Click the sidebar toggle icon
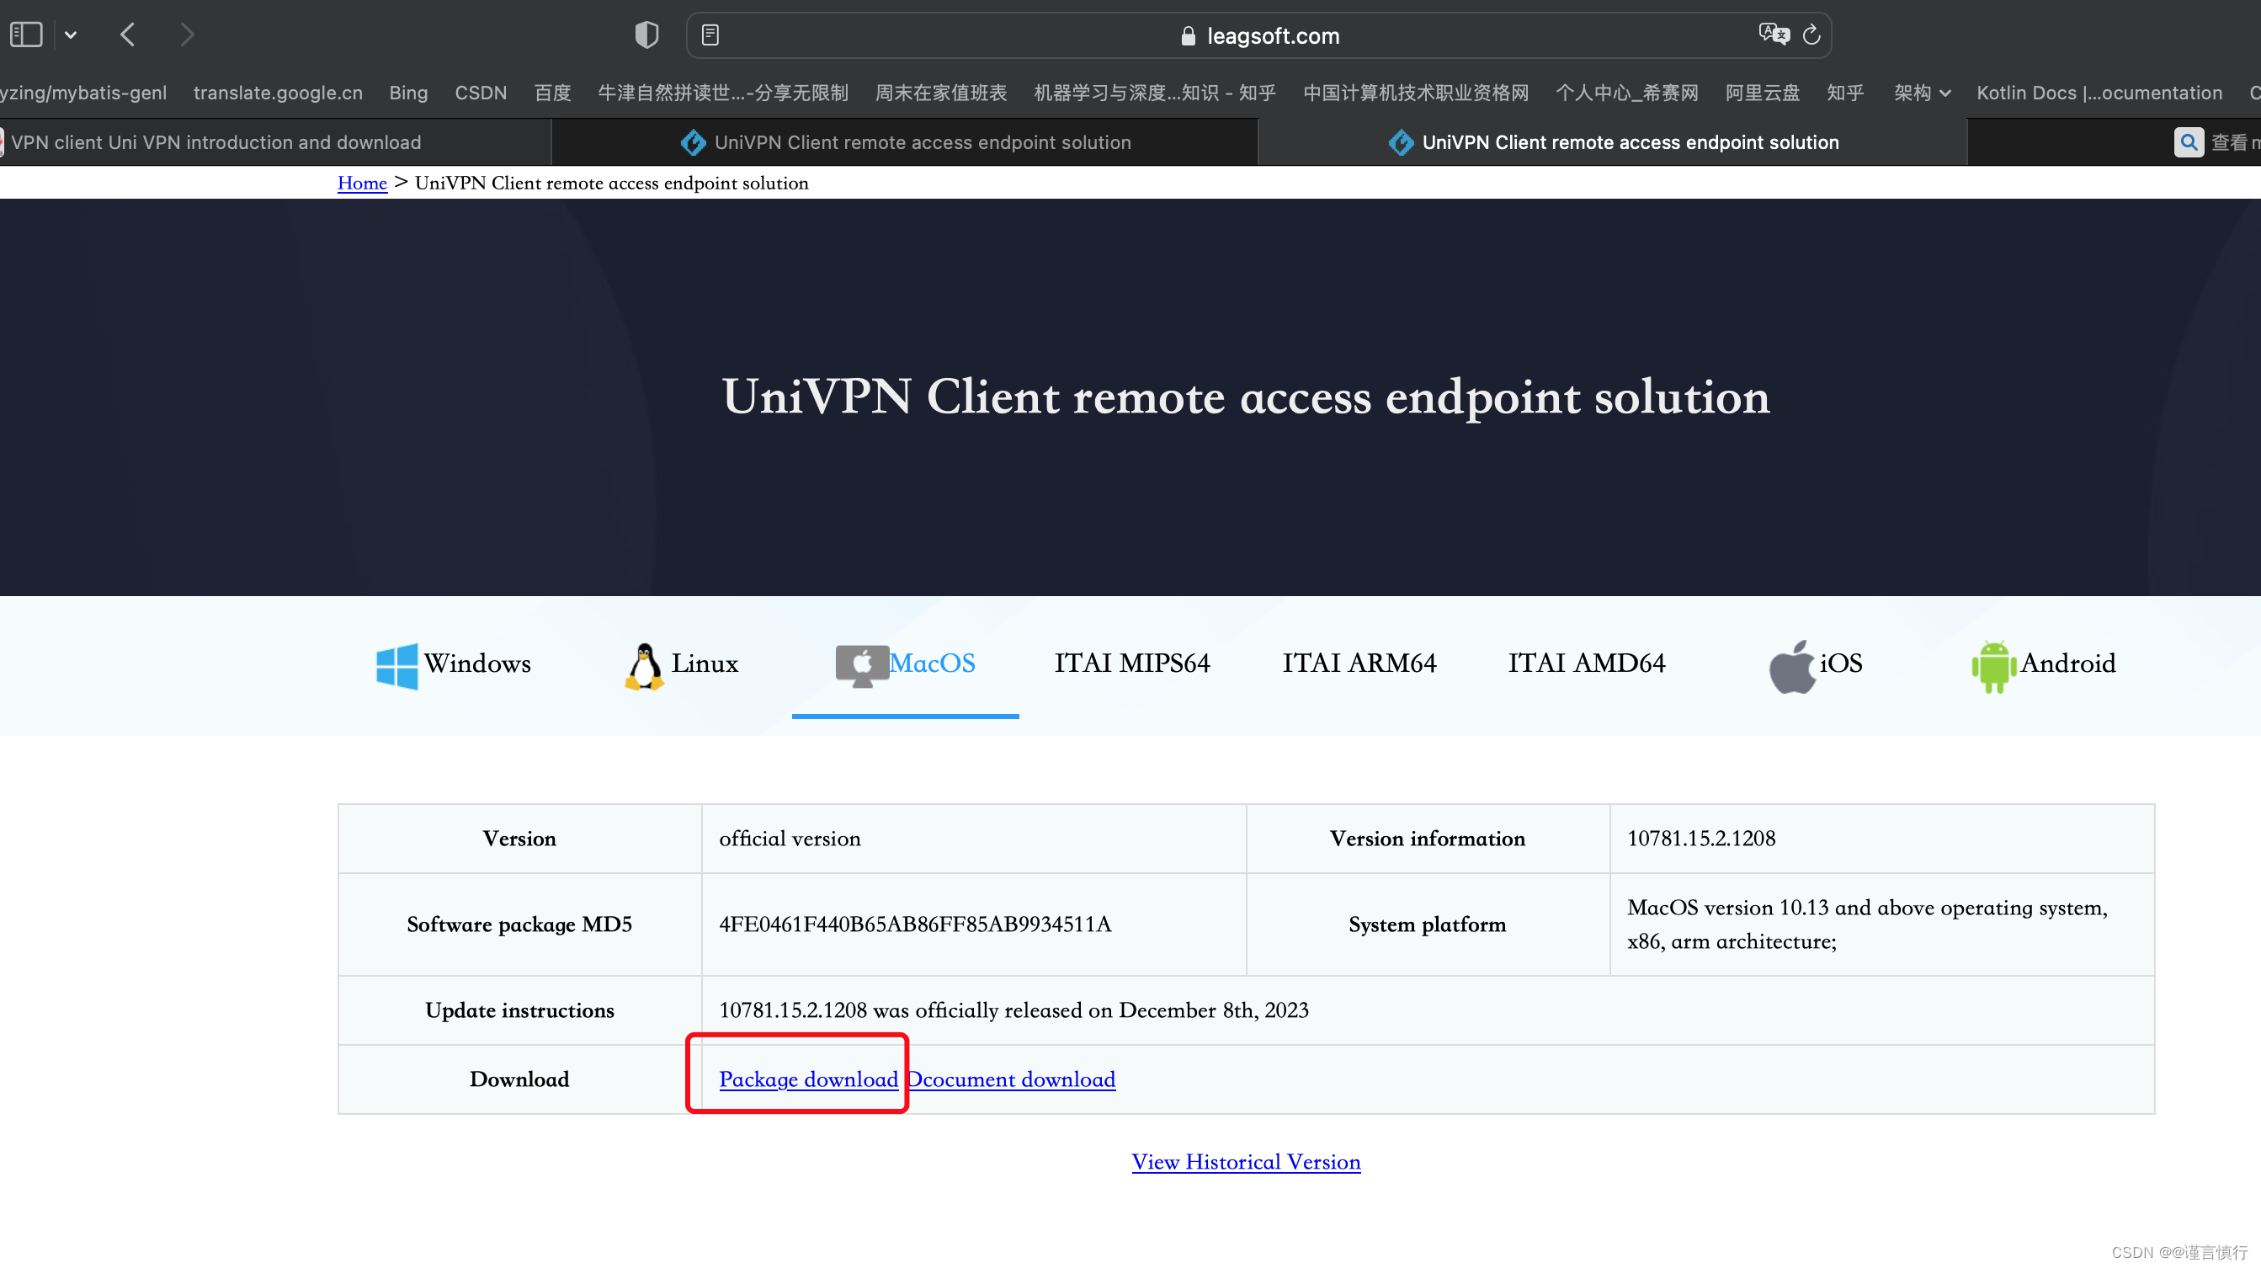The height and width of the screenshot is (1268, 2261). 26,35
